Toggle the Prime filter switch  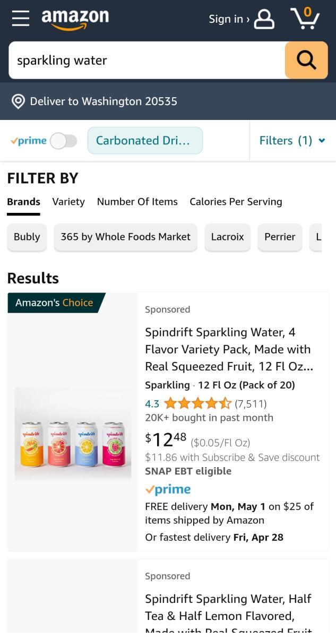click(x=64, y=141)
